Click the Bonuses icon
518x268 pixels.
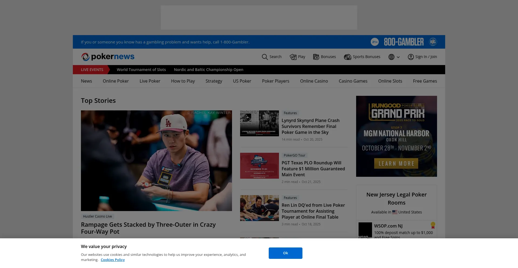(316, 57)
